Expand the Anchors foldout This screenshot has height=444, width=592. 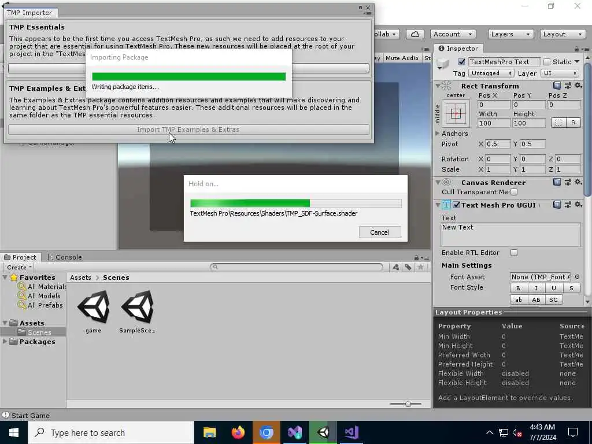(x=438, y=134)
